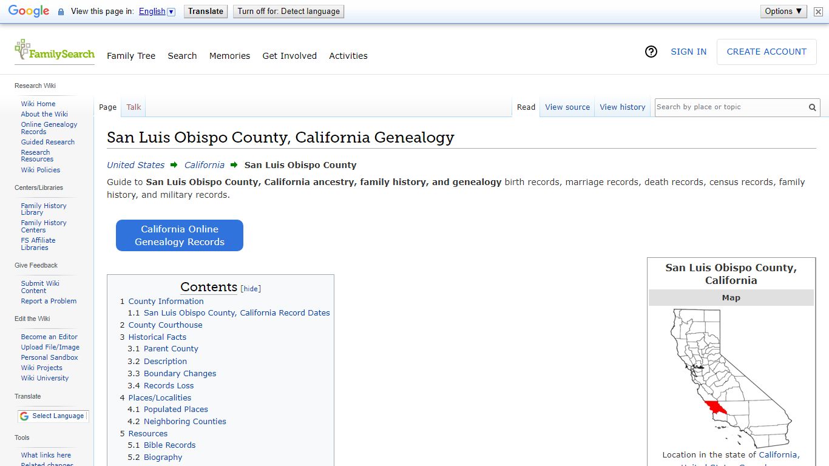
Task: Open Research Resources sidebar link
Action: pos(37,156)
